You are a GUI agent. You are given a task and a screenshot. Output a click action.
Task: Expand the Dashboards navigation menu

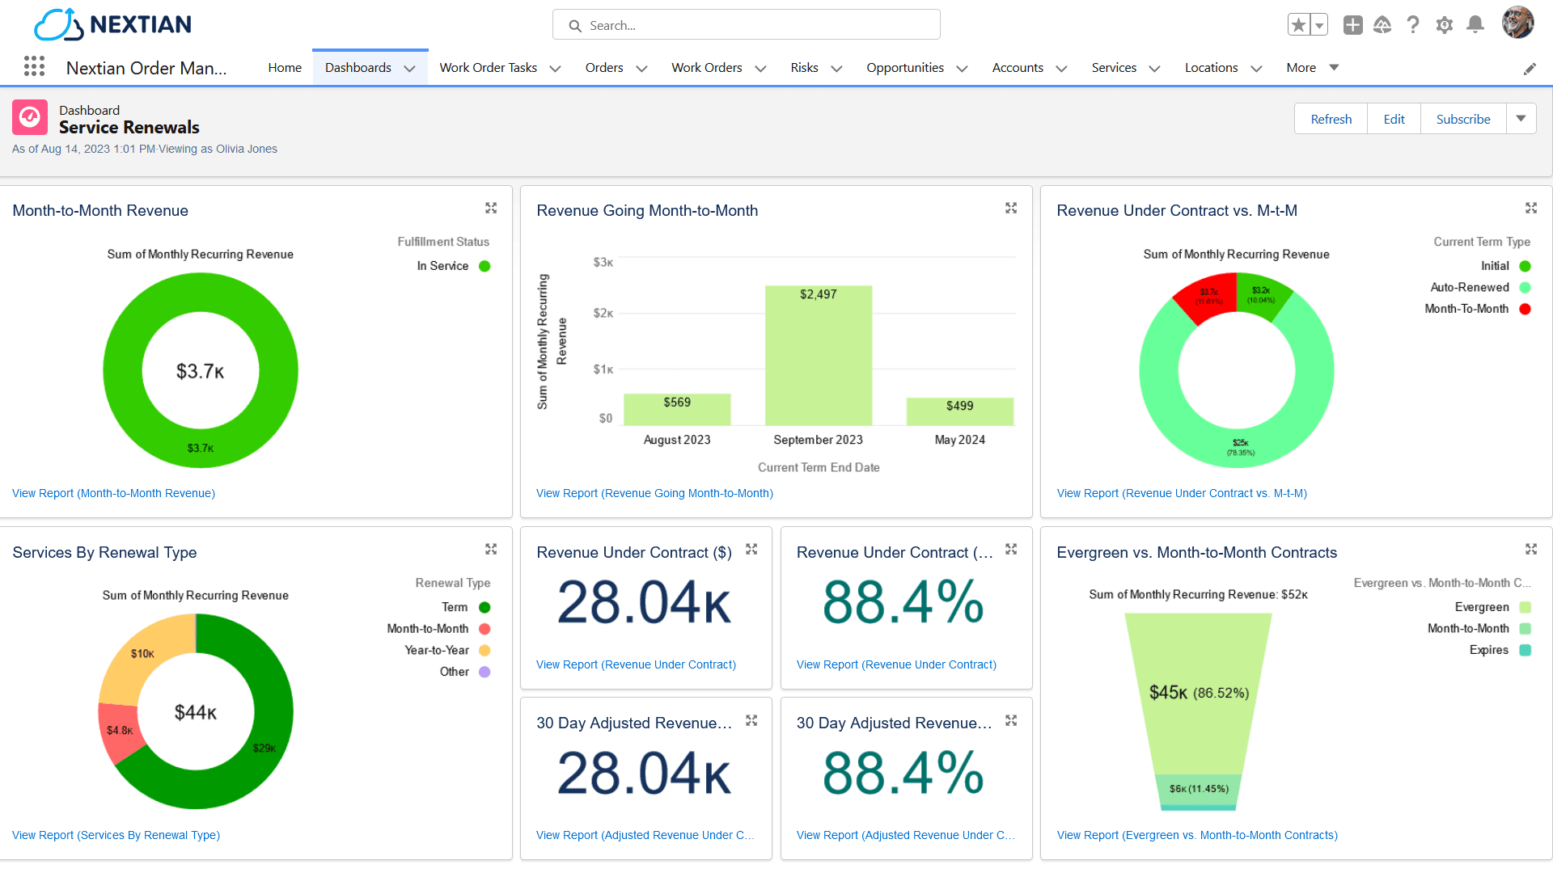click(x=409, y=68)
